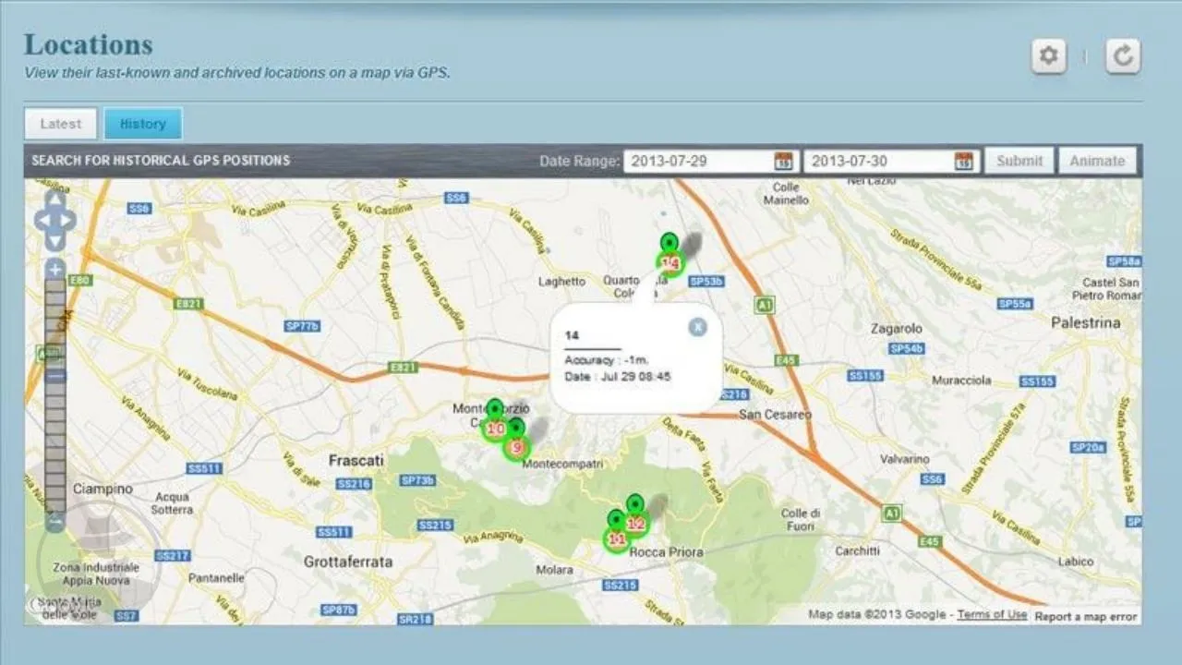Screen dimensions: 1182x665
Task: Select the History tab
Action: click(x=143, y=124)
